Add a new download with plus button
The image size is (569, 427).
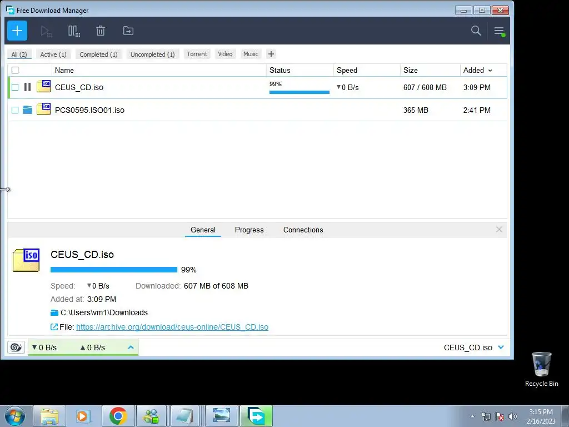[x=17, y=31]
